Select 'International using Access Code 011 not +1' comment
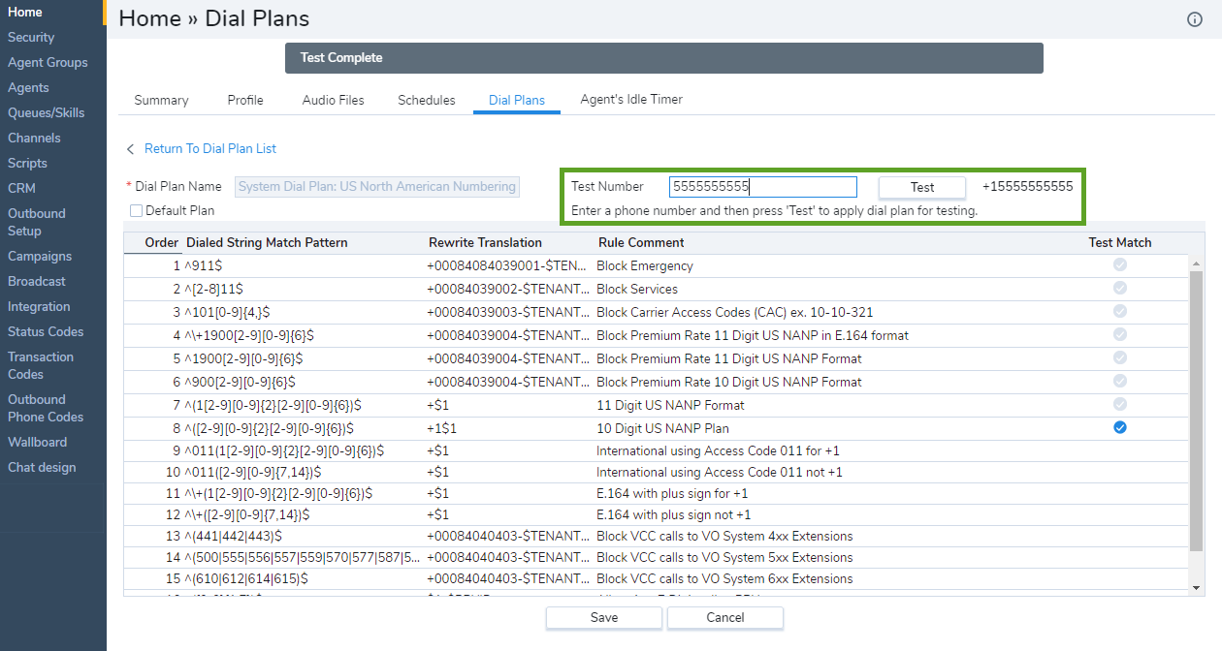1222x651 pixels. click(x=720, y=472)
